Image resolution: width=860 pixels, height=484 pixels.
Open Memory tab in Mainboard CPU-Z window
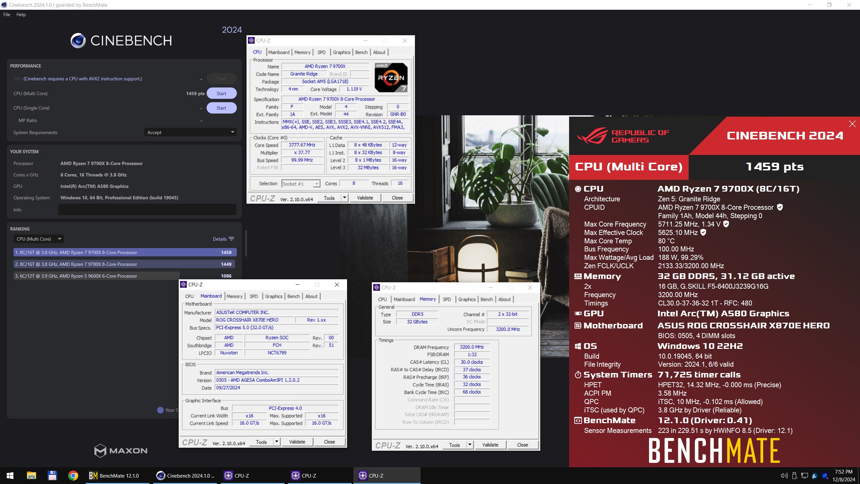[234, 296]
